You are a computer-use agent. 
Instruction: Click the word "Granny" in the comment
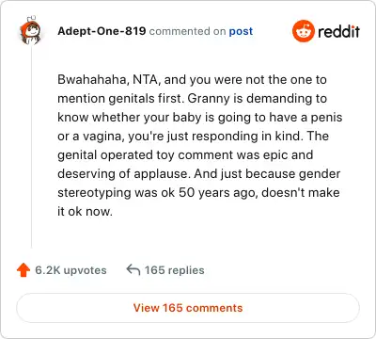click(x=209, y=99)
